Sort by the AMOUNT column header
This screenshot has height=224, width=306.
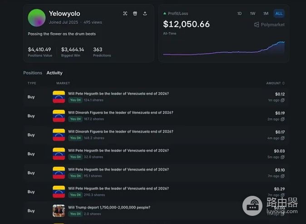click(275, 83)
